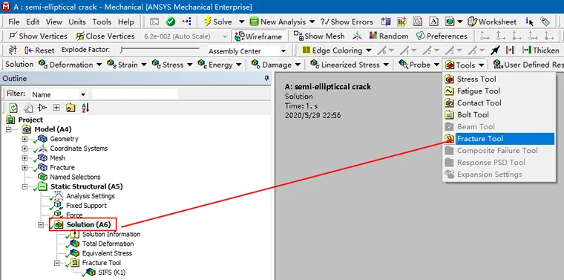The width and height of the screenshot is (564, 280).
Task: Open the Worksheet view
Action: (492, 22)
